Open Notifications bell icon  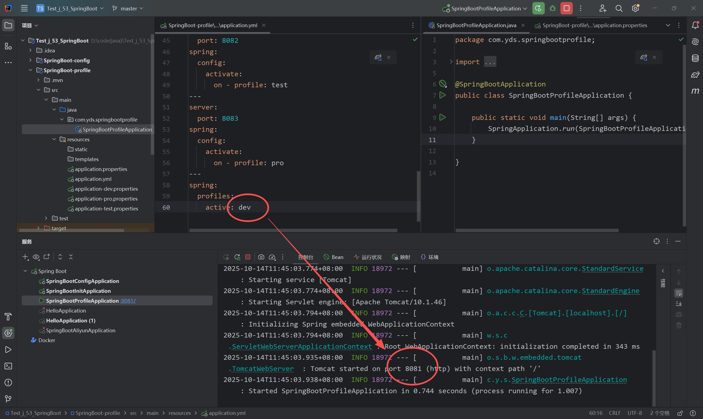coord(695,26)
